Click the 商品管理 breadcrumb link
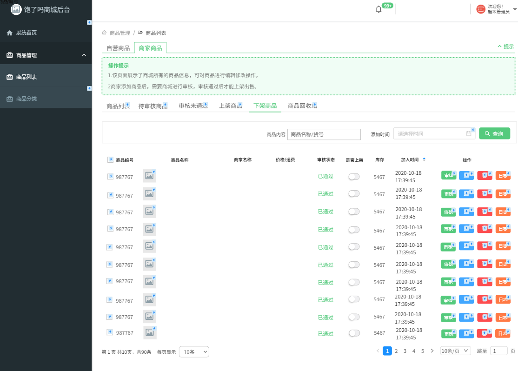This screenshot has height=371, width=518. [x=120, y=33]
